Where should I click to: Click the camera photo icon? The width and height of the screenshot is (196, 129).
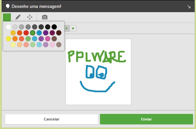click(x=45, y=17)
